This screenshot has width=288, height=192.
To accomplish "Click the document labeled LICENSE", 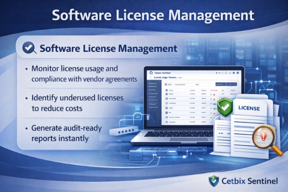I will pyautogui.click(x=249, y=129).
